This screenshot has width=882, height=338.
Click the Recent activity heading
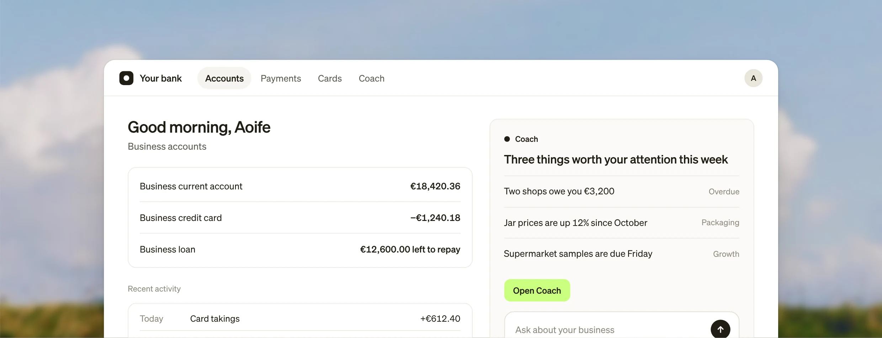click(154, 289)
